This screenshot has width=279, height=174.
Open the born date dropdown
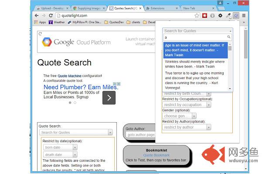60,147
